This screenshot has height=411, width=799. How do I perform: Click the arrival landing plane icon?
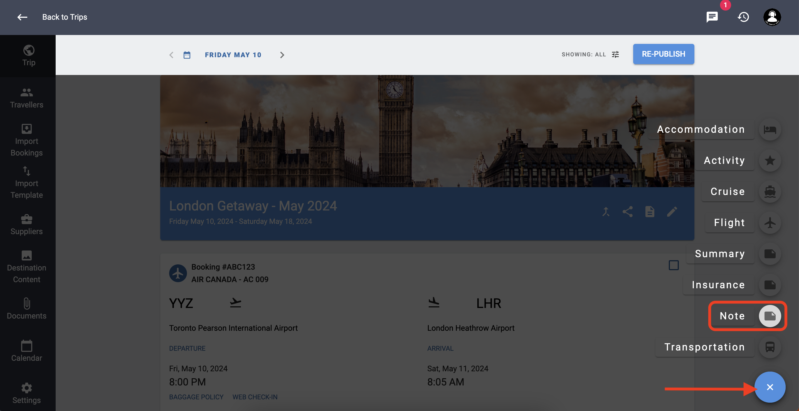[x=434, y=303]
